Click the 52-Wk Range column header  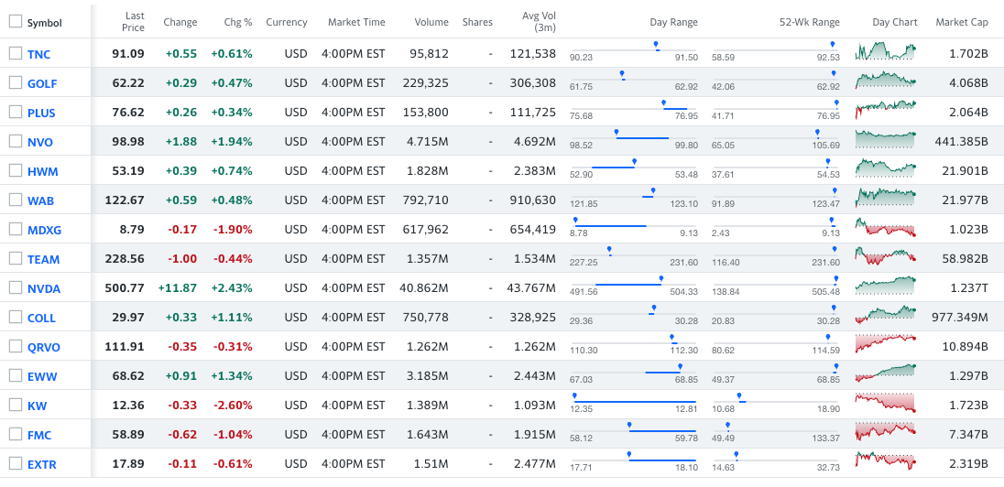[810, 22]
